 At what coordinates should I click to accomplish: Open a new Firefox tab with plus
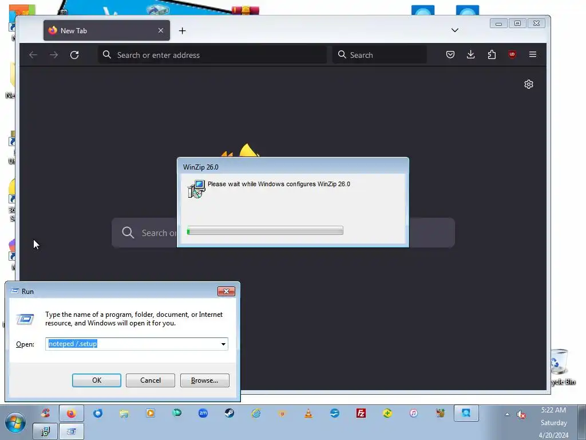pos(183,31)
